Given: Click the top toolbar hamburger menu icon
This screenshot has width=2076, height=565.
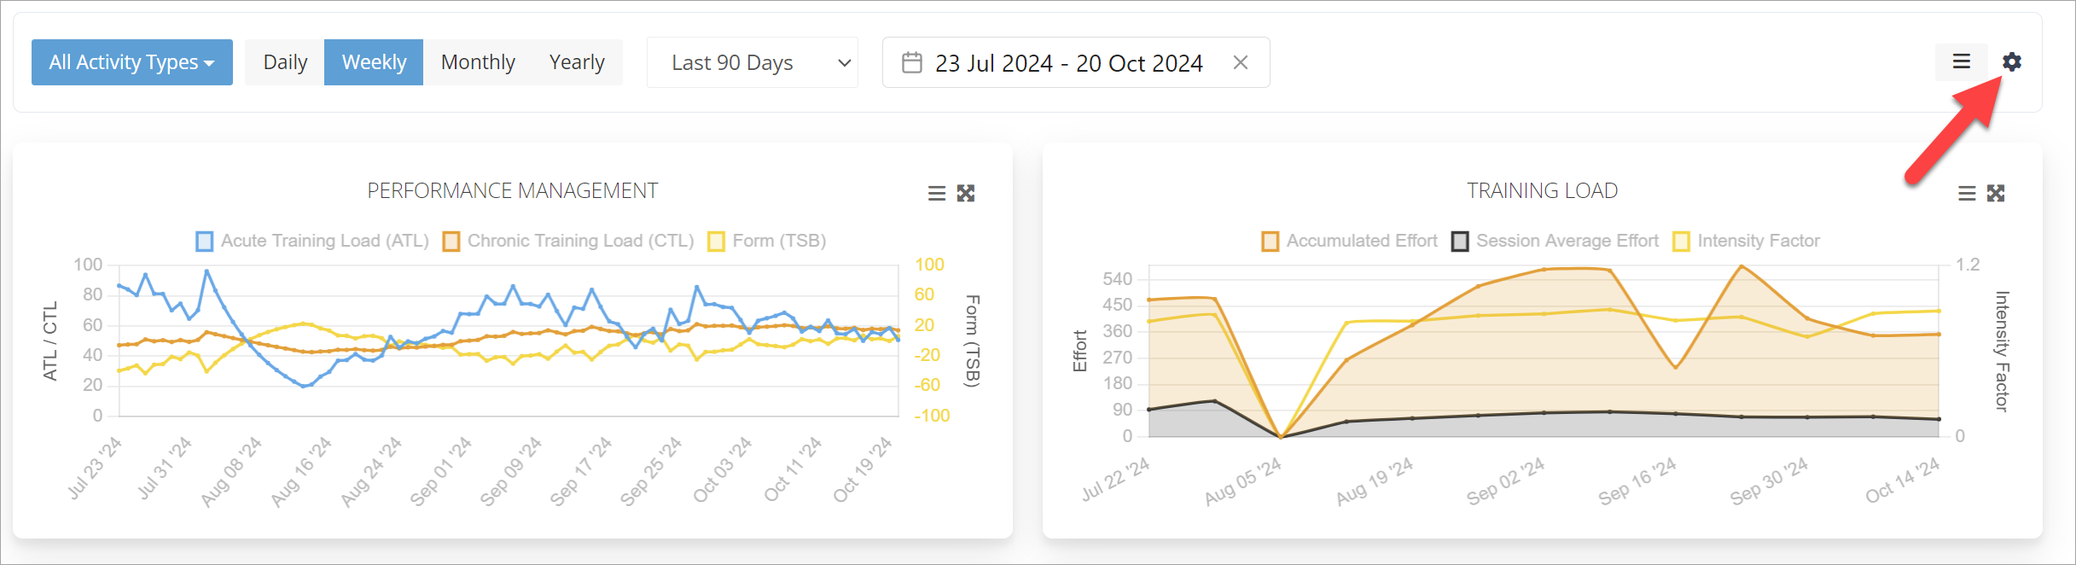Looking at the screenshot, I should (x=1962, y=61).
